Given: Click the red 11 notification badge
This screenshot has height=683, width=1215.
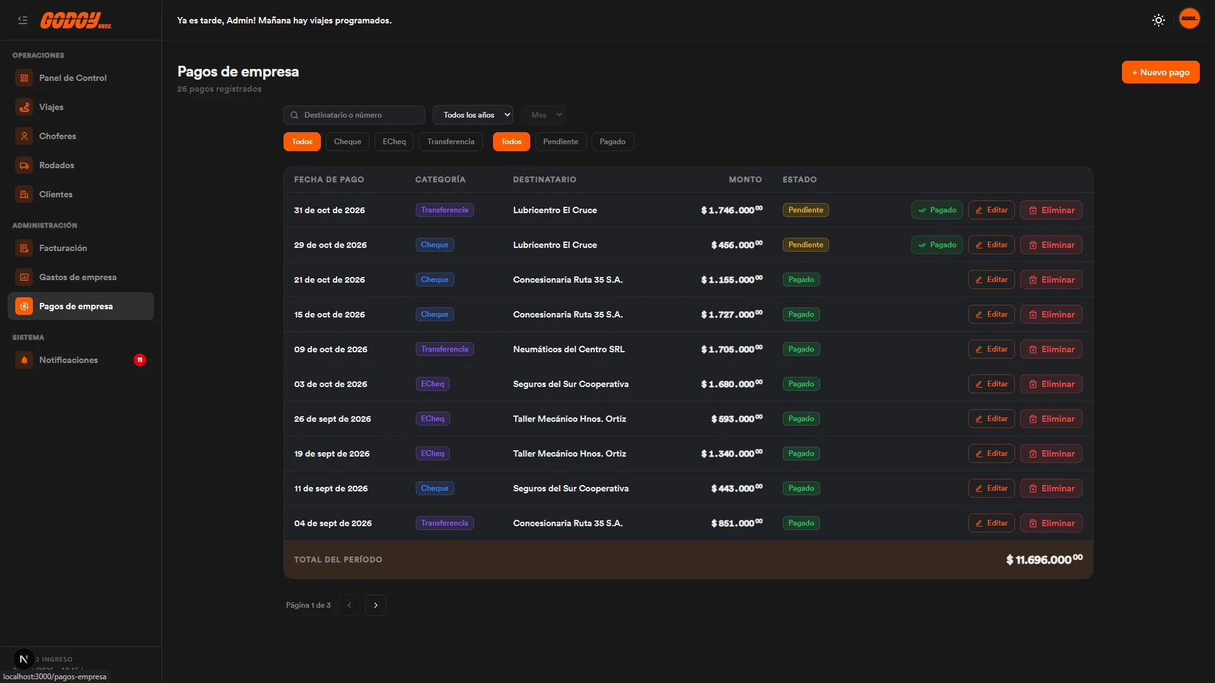Looking at the screenshot, I should click(140, 360).
